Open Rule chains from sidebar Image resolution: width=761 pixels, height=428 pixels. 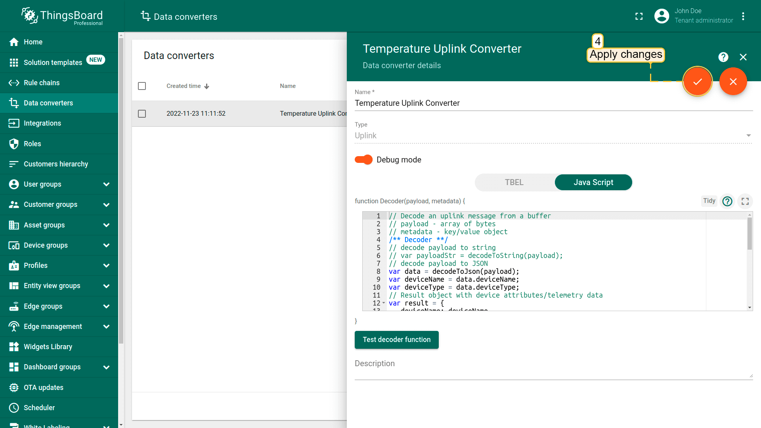(42, 83)
